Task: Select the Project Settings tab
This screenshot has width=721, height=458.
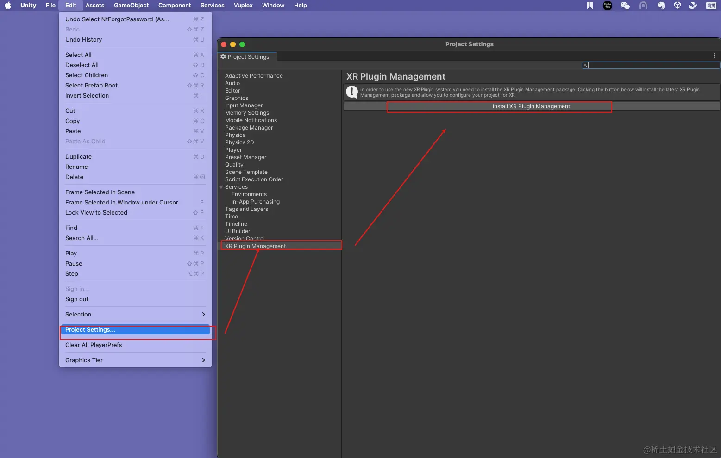Action: (247, 57)
